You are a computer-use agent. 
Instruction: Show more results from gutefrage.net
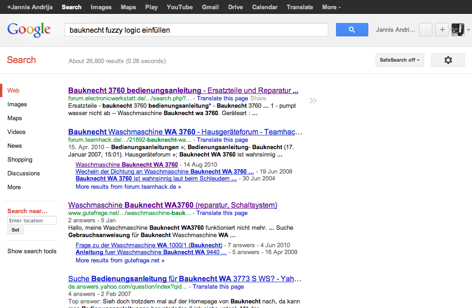coord(120,261)
